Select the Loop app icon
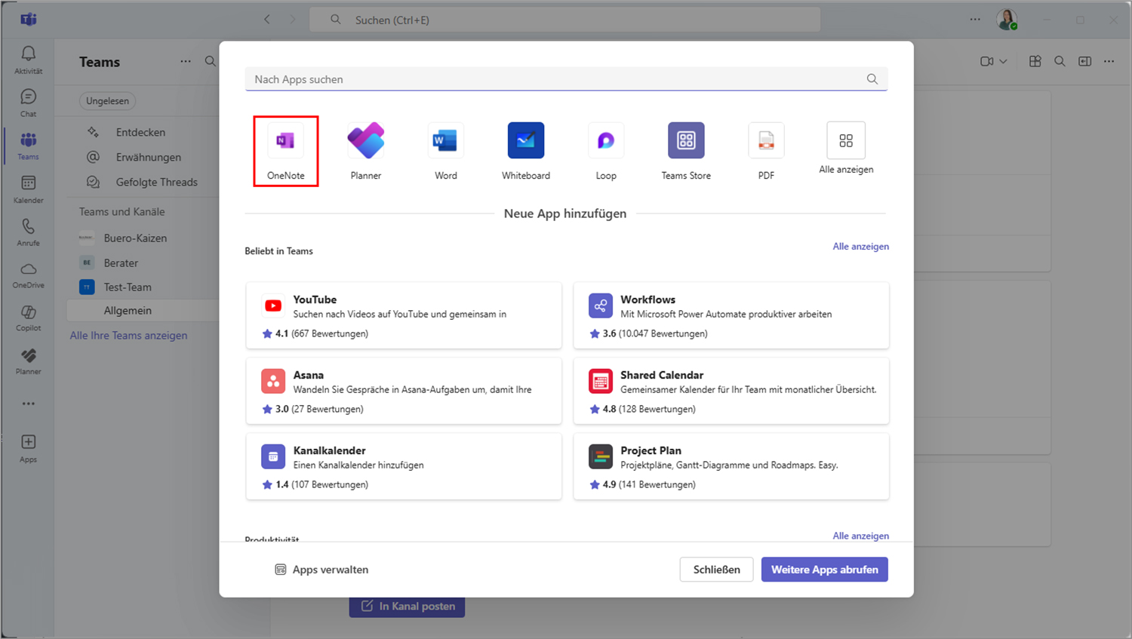The image size is (1132, 639). tap(605, 142)
